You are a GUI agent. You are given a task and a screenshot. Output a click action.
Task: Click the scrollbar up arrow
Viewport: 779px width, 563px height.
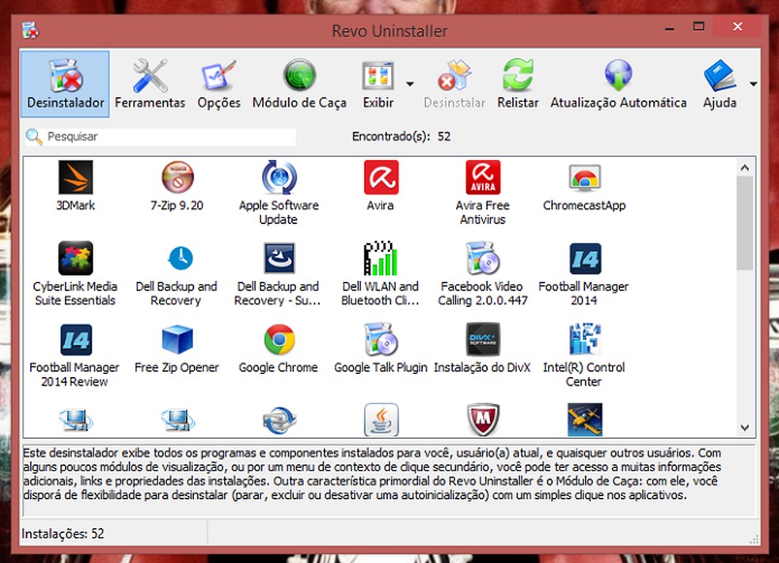pos(744,167)
